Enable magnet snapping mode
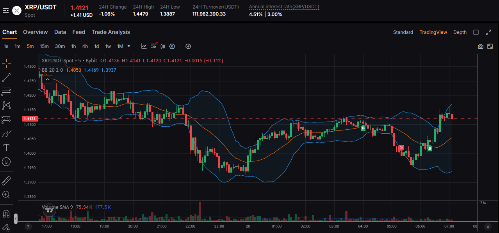This screenshot has height=233, width=499. (6, 213)
